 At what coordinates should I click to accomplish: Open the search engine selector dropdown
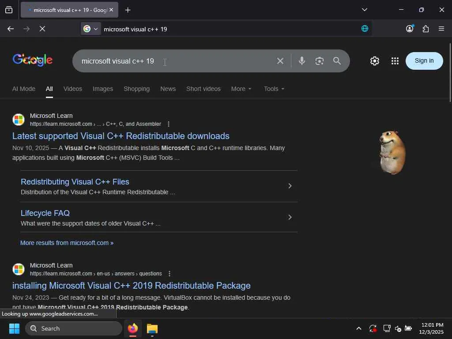point(91,29)
